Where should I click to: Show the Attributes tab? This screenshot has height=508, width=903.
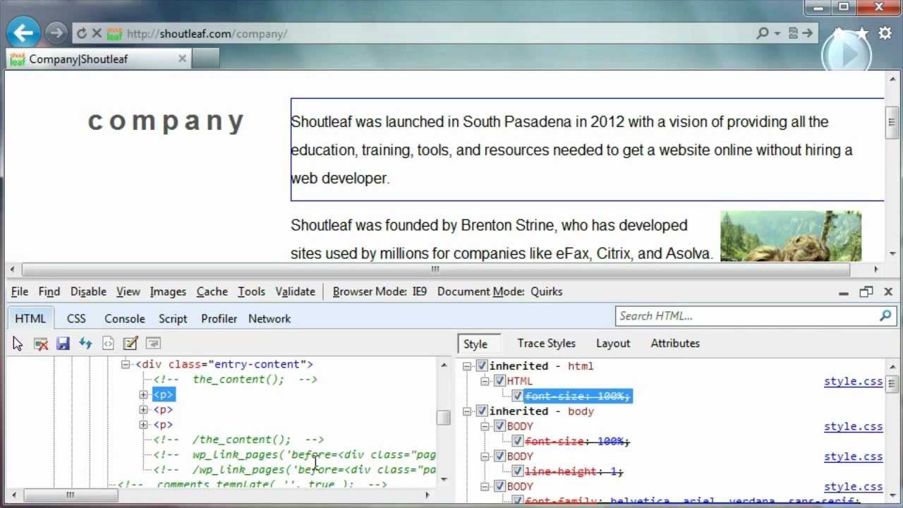[x=675, y=344]
